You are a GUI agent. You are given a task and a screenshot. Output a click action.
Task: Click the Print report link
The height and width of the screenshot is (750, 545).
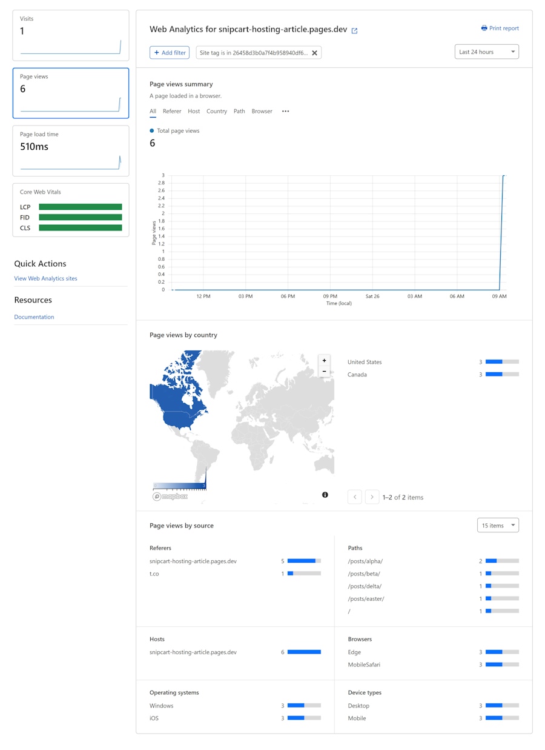[x=500, y=28]
